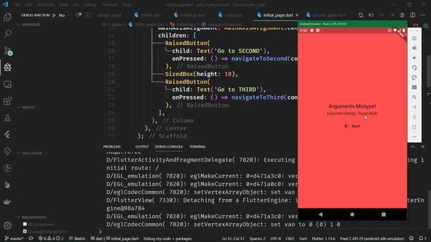Click emulator sidebar overview square icon
The height and width of the screenshot is (242, 431).
point(414,127)
